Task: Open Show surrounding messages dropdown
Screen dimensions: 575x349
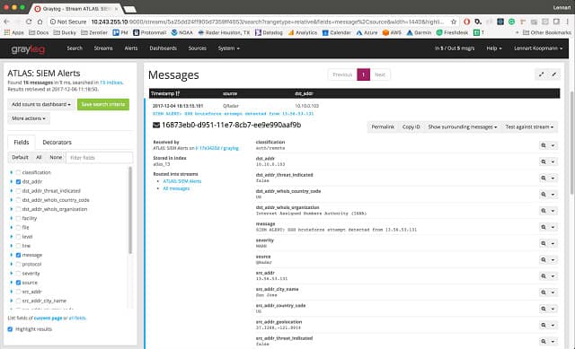Action: click(463, 127)
